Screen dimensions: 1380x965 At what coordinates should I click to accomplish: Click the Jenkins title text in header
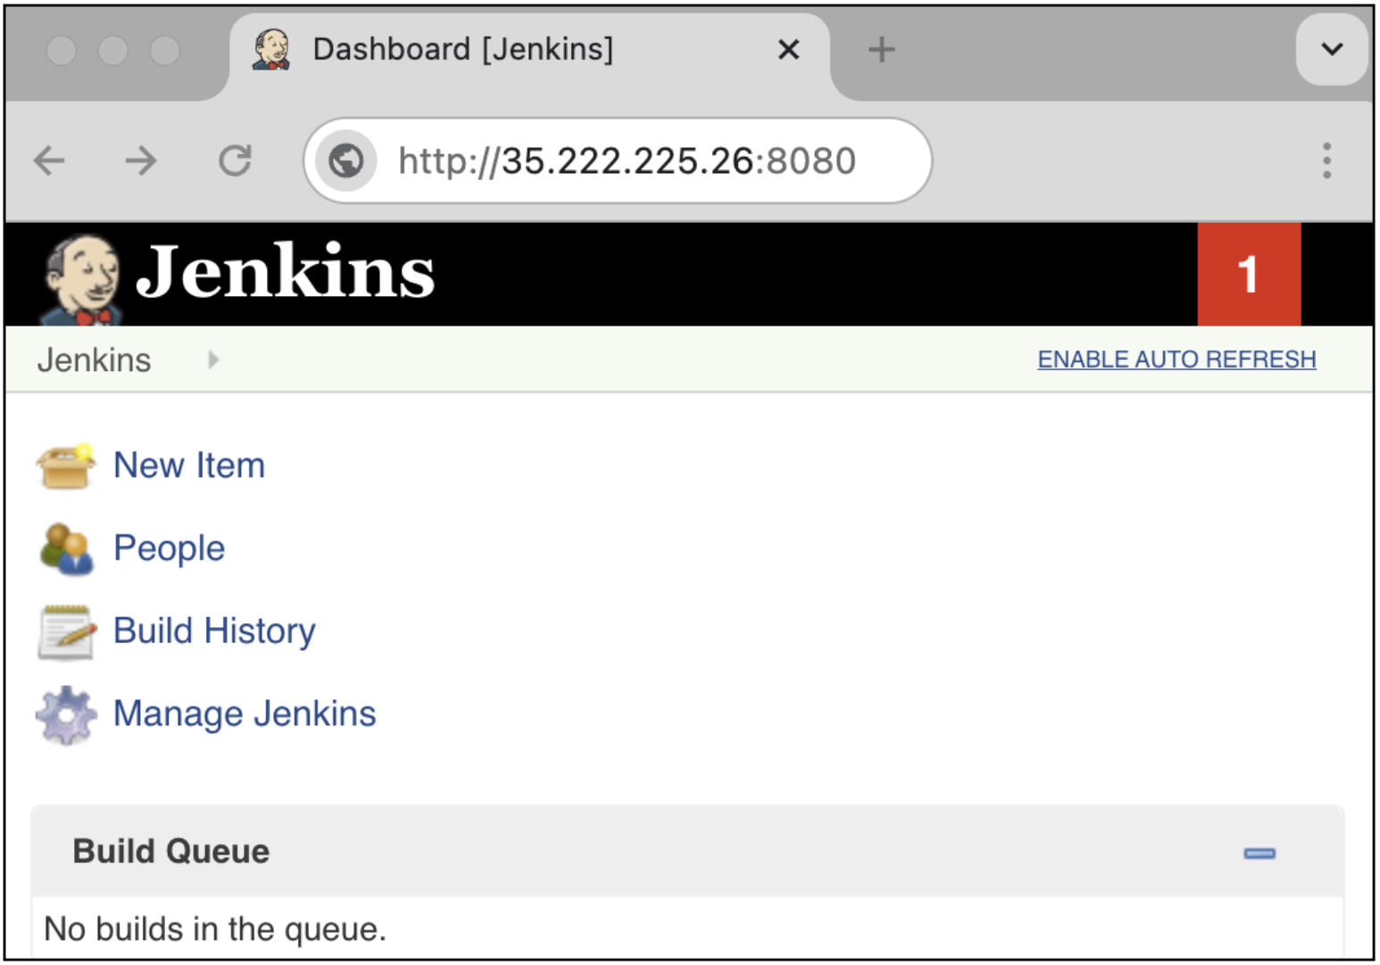click(x=285, y=271)
